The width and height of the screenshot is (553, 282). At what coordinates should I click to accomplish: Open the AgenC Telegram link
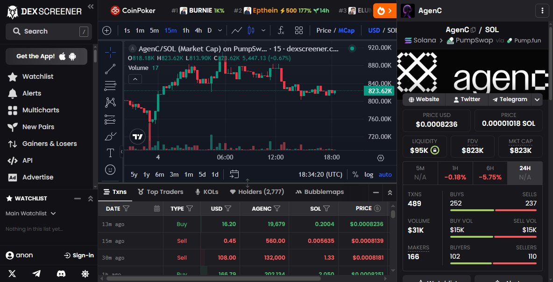(x=510, y=100)
